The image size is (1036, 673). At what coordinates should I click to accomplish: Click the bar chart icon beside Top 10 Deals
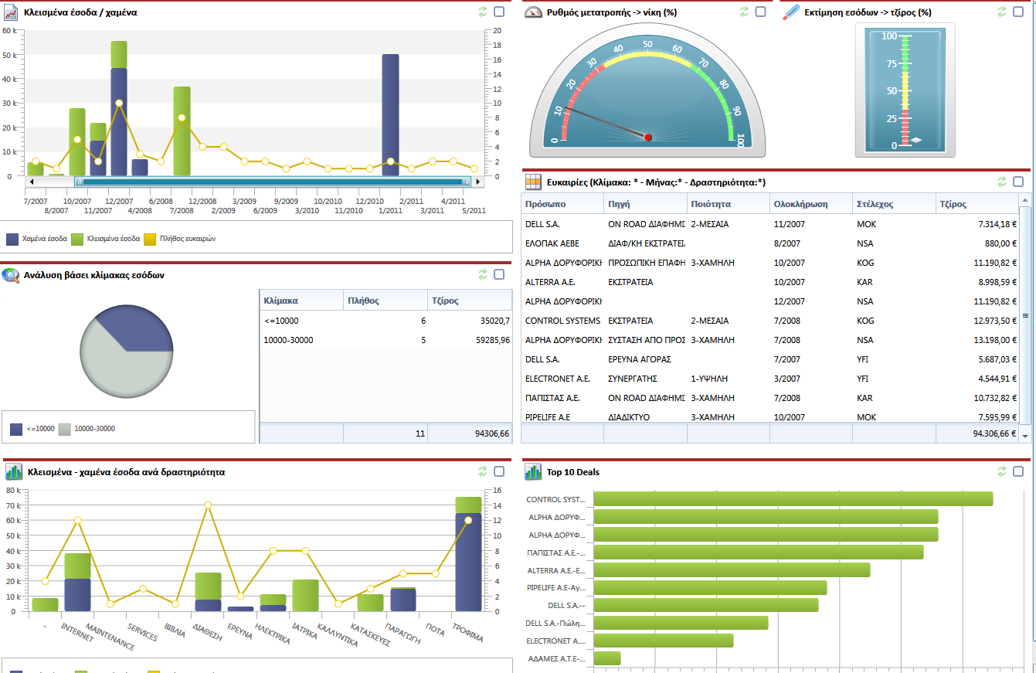click(x=533, y=471)
